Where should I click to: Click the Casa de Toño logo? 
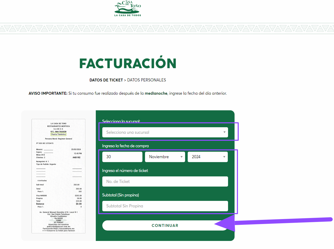pyautogui.click(x=128, y=8)
